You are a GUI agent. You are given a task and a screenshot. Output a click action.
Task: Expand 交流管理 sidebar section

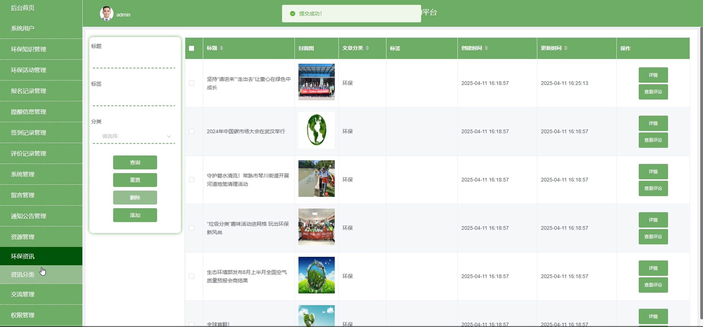[x=23, y=294]
